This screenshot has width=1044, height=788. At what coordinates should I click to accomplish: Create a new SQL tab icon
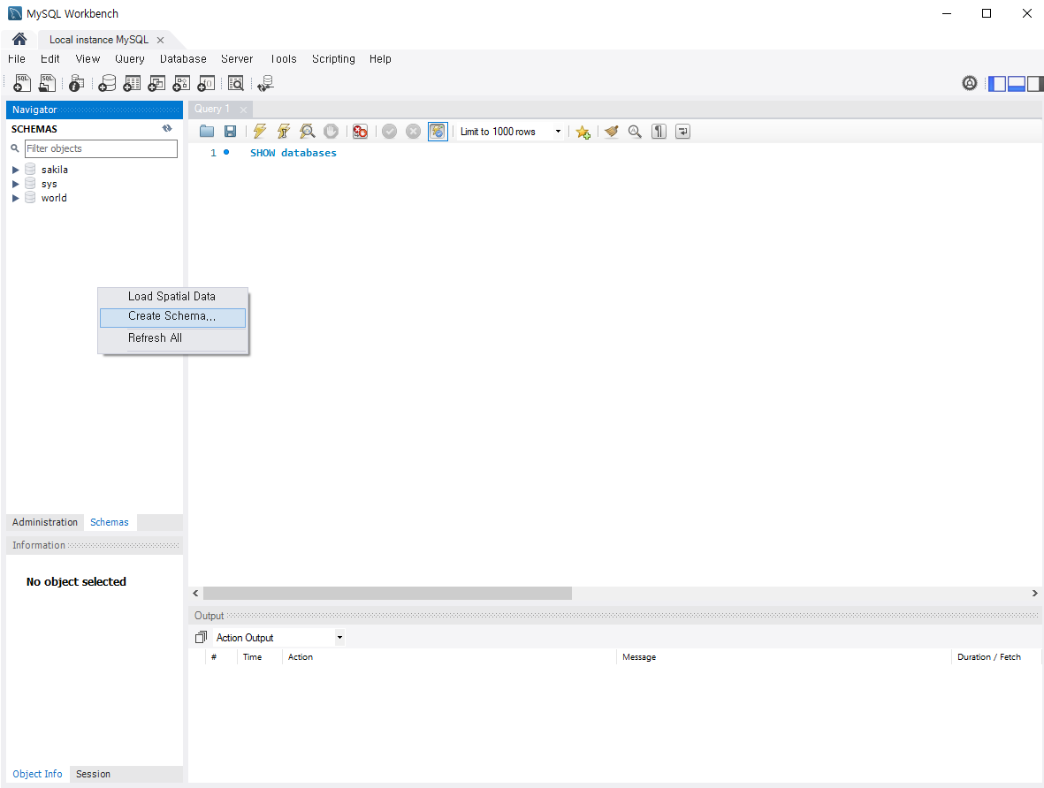click(22, 83)
